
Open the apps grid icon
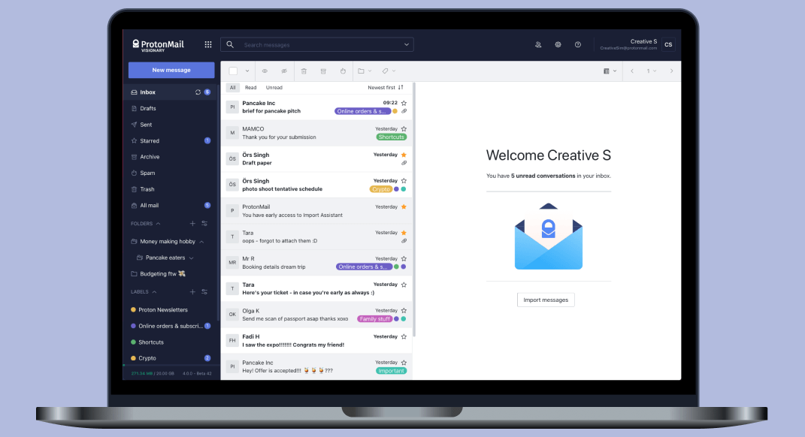point(208,44)
